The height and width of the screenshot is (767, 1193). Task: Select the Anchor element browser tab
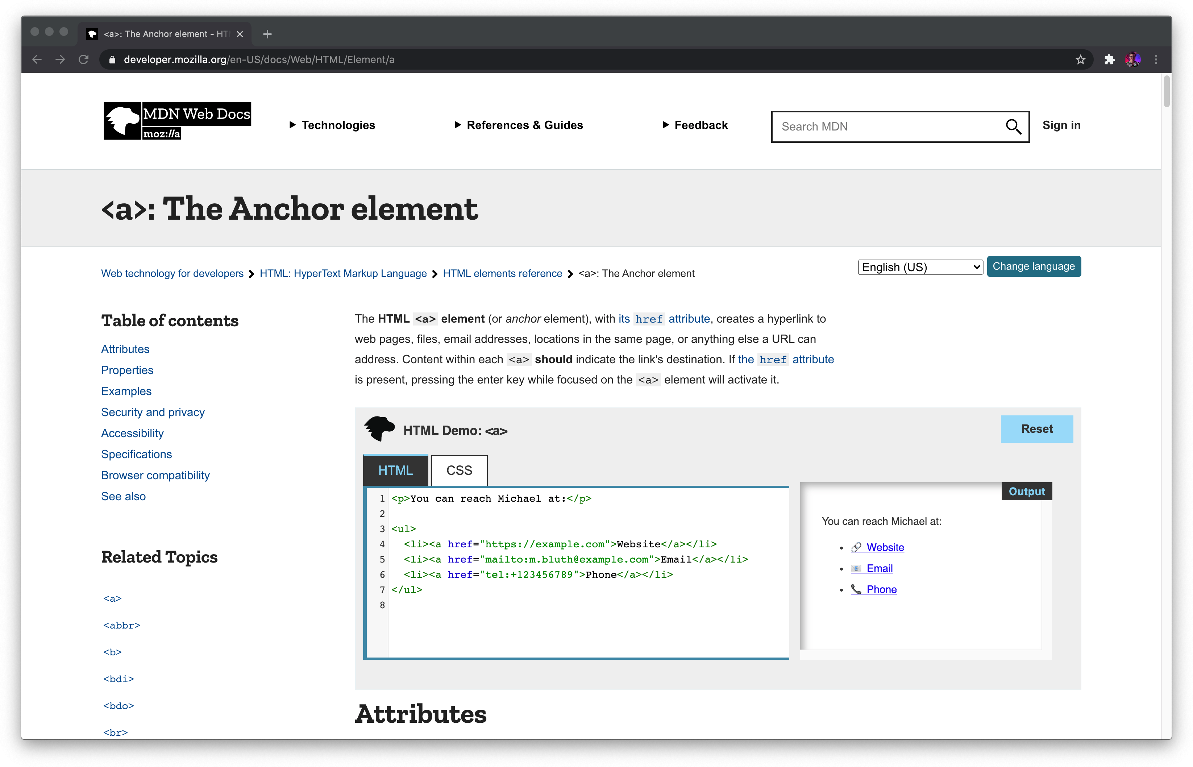point(164,34)
